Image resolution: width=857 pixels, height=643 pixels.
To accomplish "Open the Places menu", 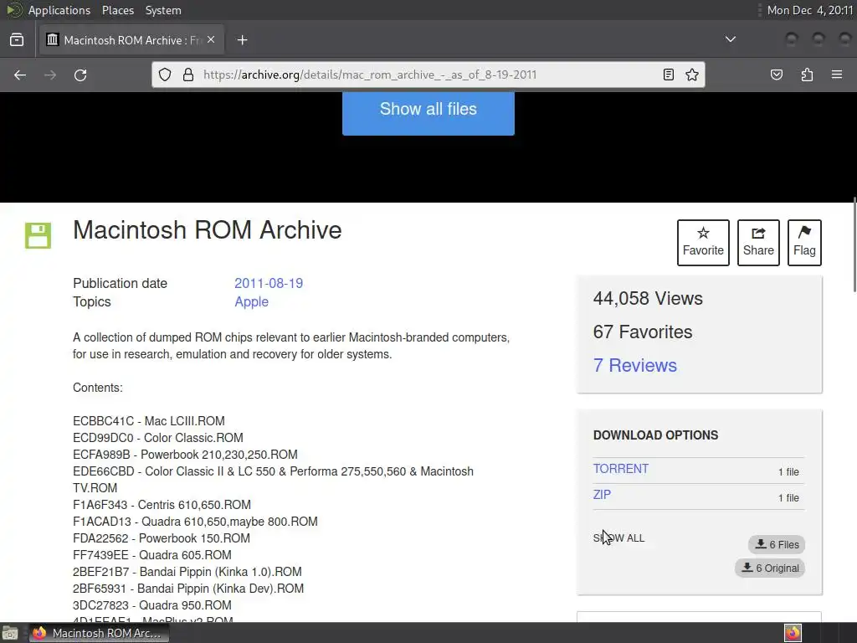I will point(117,10).
